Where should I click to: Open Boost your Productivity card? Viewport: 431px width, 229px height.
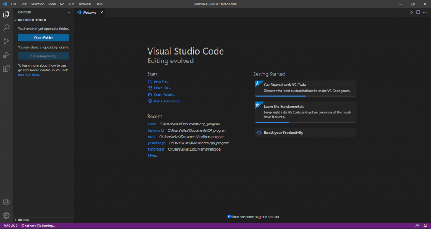point(306,133)
